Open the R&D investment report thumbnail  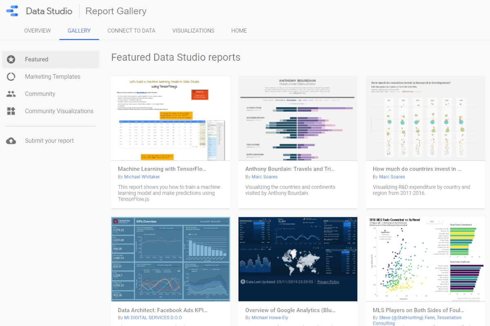(425, 119)
